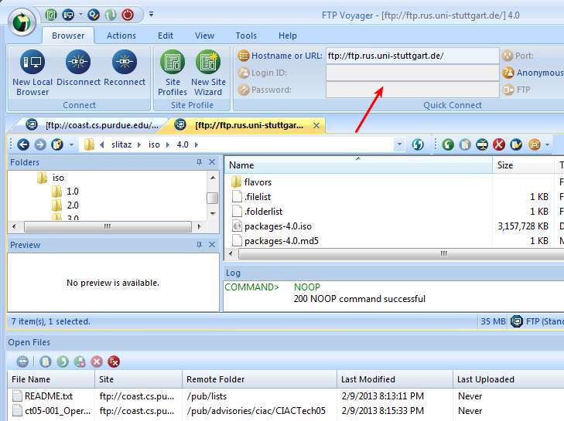Click 4.0 in the breadcrumb path
This screenshot has width=564, height=421.
point(183,144)
